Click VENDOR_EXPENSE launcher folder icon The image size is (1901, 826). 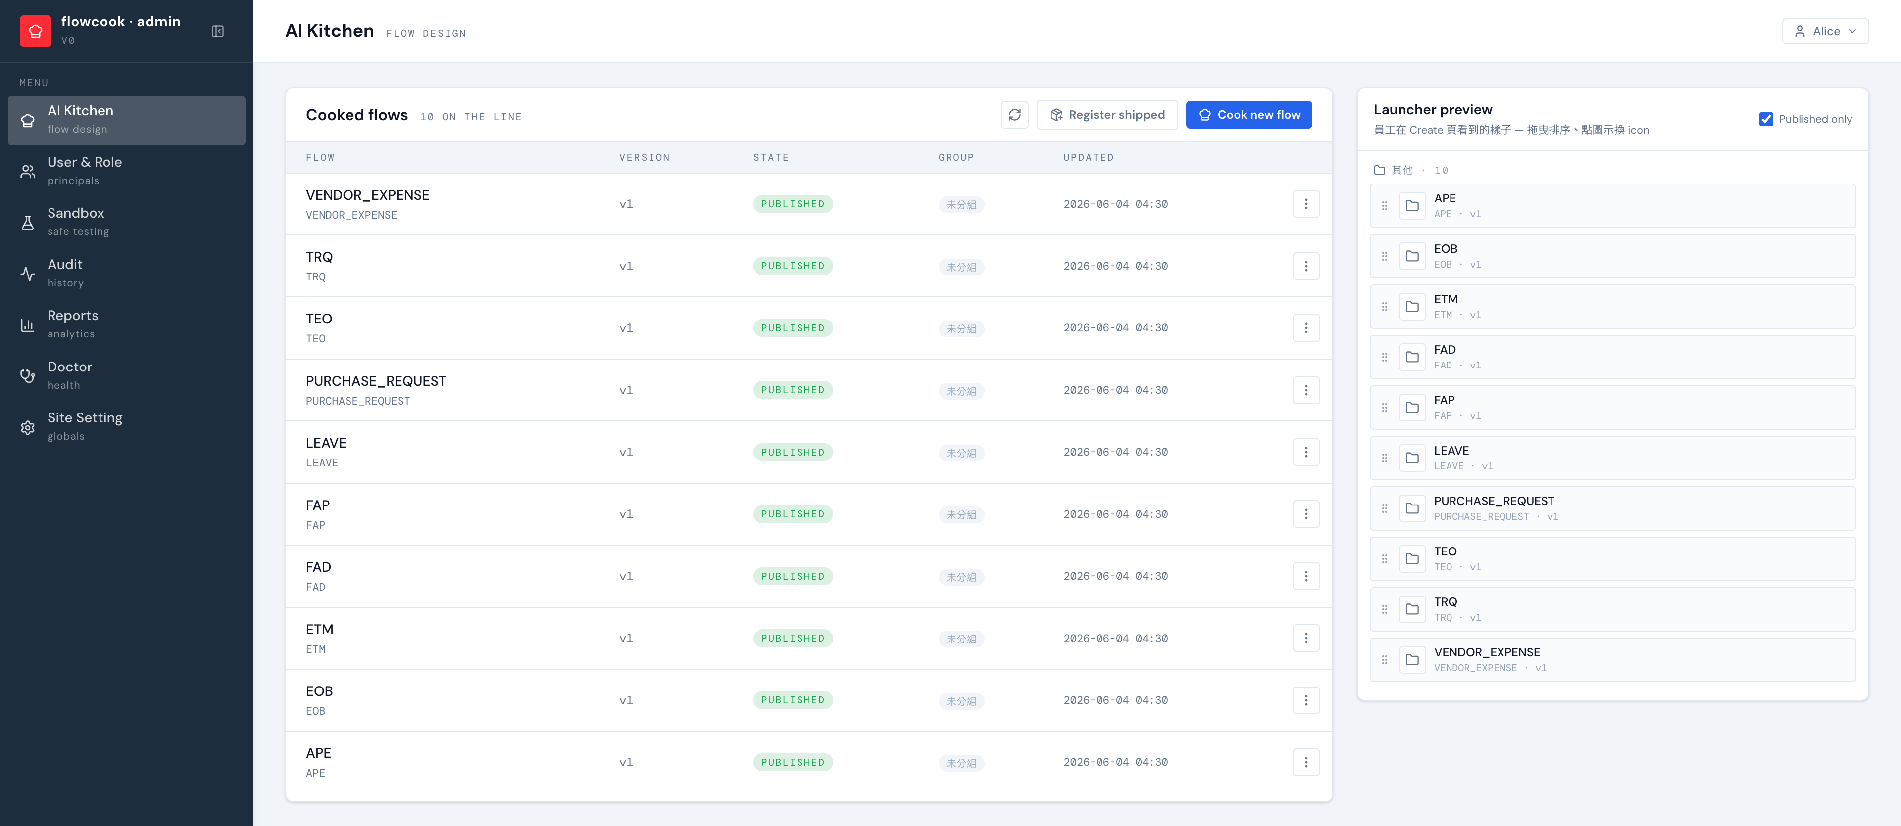(1412, 660)
